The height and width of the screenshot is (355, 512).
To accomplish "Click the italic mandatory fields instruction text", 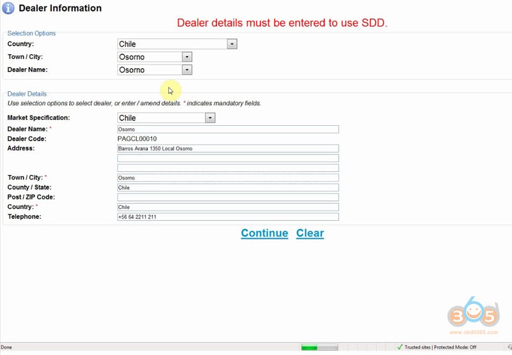I will point(134,103).
